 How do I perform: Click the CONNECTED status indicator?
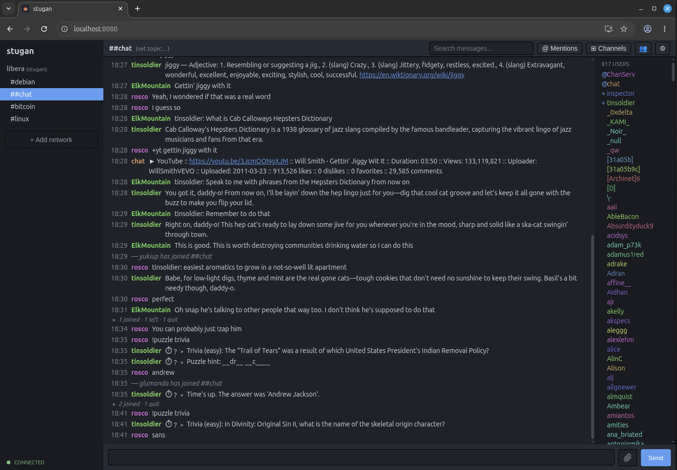tap(26, 462)
